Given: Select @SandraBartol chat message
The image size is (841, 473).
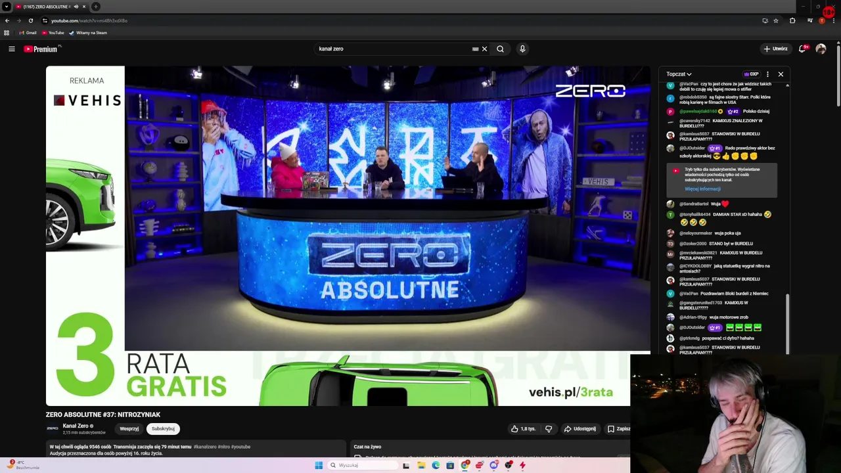Looking at the screenshot, I should [705, 204].
